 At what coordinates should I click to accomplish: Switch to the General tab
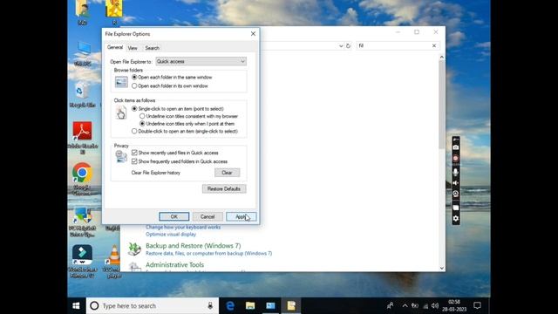point(115,47)
